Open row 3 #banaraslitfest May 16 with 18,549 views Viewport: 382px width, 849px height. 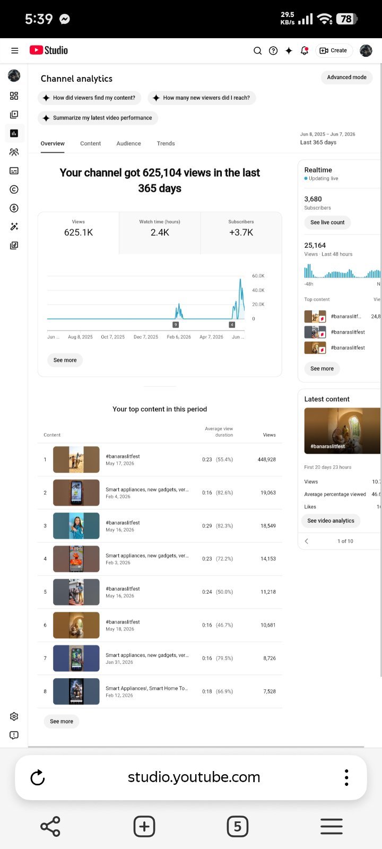(x=160, y=526)
